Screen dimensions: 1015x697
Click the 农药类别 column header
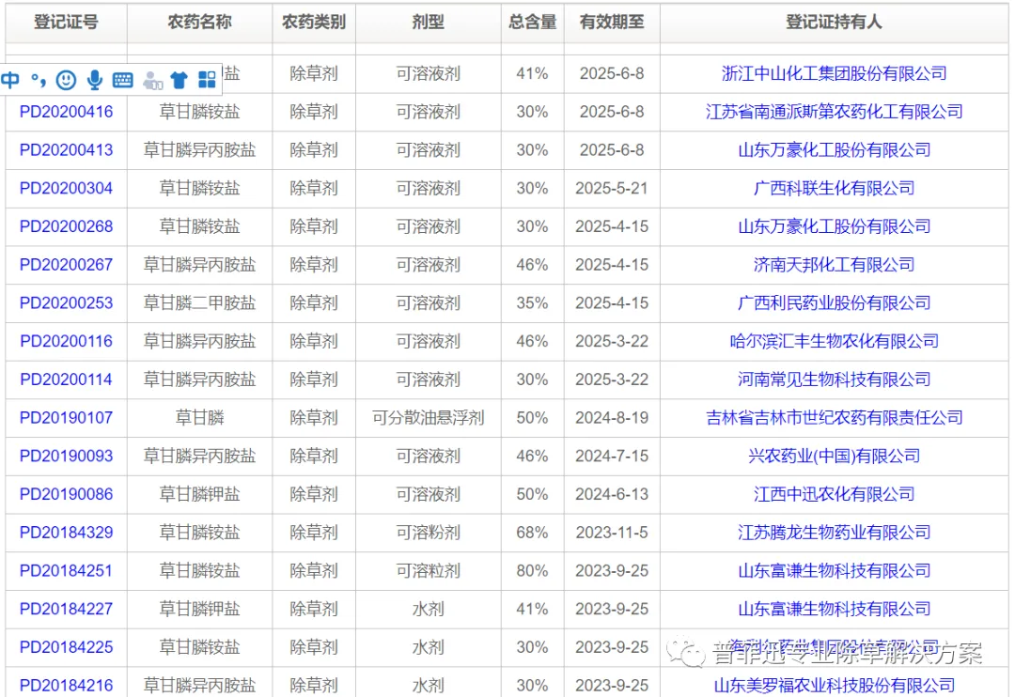tap(314, 22)
